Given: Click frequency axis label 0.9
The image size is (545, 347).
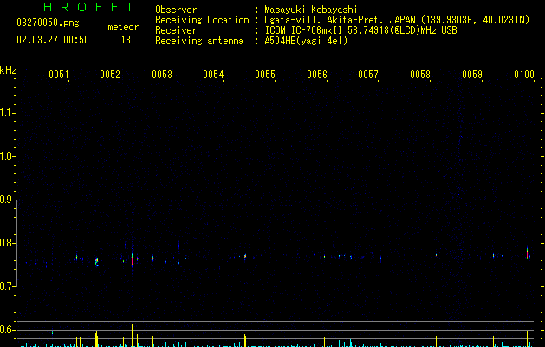Looking at the screenshot, I should (7, 200).
